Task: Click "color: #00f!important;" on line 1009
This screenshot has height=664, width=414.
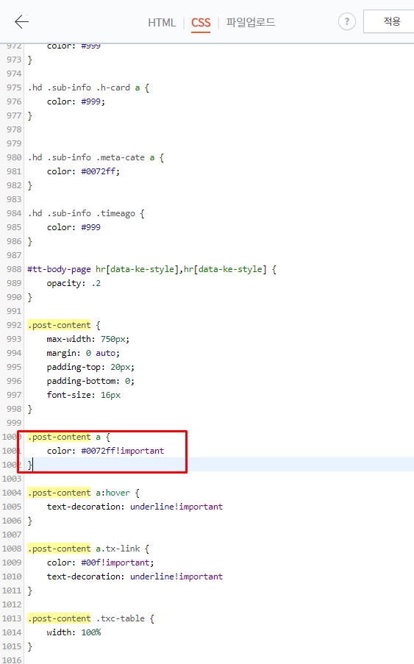Action: (x=100, y=563)
